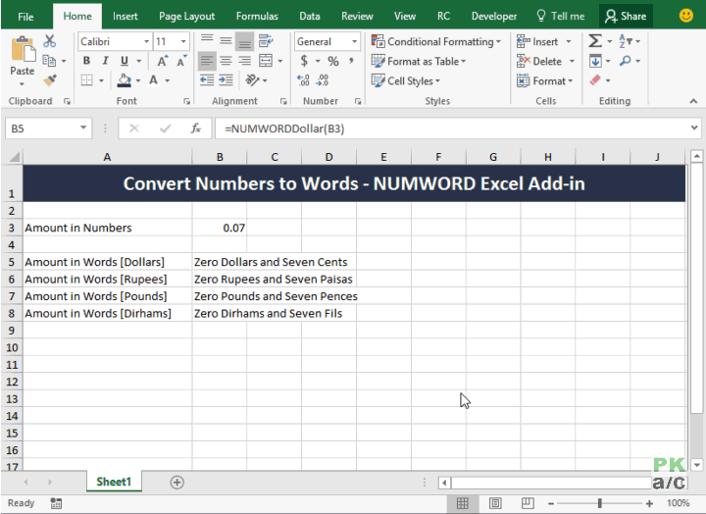Click the Fill down arrow icon
Image resolution: width=706 pixels, height=514 pixels.
[595, 61]
